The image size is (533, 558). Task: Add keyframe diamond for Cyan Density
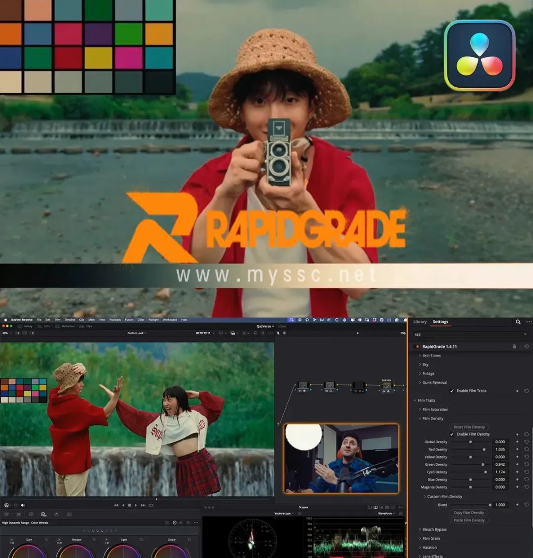coord(517,472)
